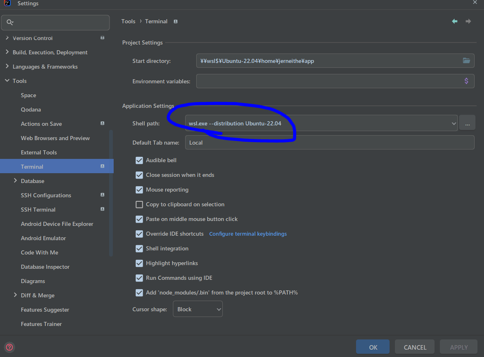The width and height of the screenshot is (484, 357).
Task: Click the search magnifier icon in settings
Action: [10, 22]
